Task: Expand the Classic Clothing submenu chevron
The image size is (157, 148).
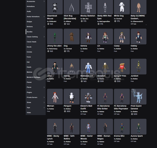Action: (x=44, y=37)
